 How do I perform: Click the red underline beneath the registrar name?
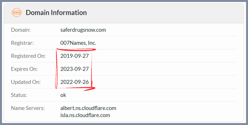(x=76, y=50)
